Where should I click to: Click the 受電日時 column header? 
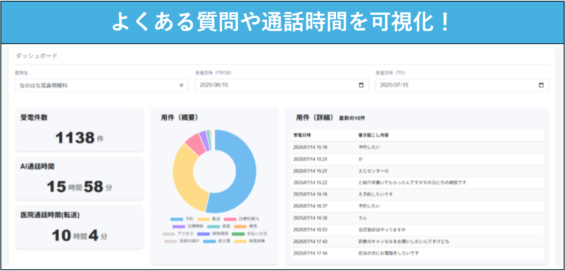[302, 135]
